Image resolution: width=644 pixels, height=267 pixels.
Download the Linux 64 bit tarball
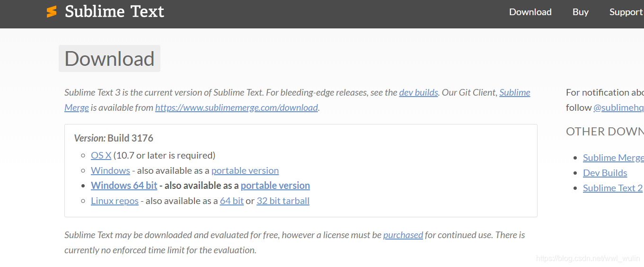pos(232,201)
